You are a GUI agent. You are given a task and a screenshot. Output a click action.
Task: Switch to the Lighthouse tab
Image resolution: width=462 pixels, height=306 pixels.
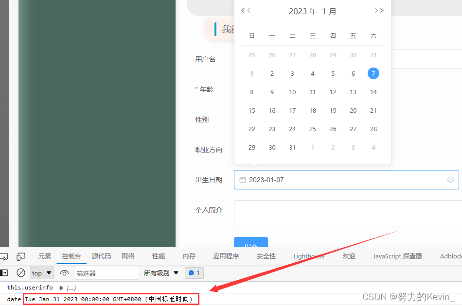(309, 256)
